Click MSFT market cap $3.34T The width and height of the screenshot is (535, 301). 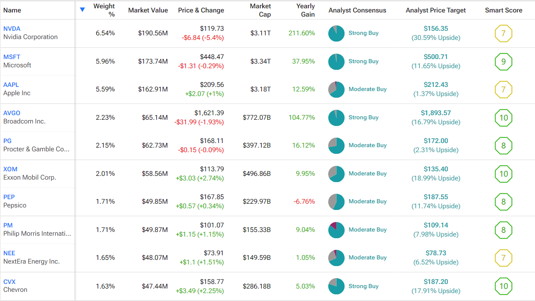pyautogui.click(x=260, y=62)
